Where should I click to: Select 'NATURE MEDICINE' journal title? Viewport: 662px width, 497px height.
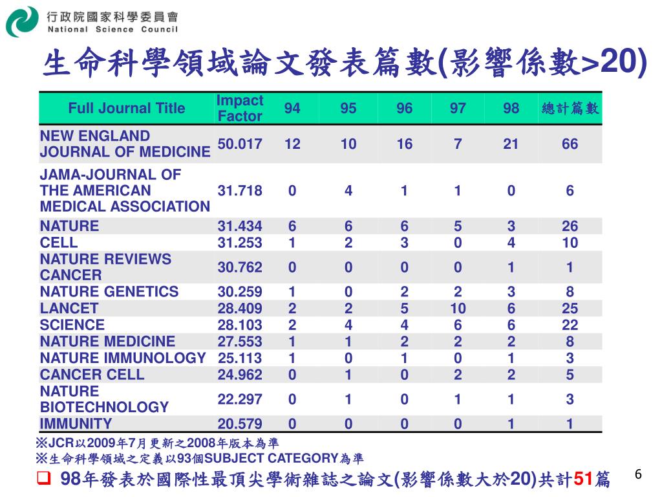[108, 341]
